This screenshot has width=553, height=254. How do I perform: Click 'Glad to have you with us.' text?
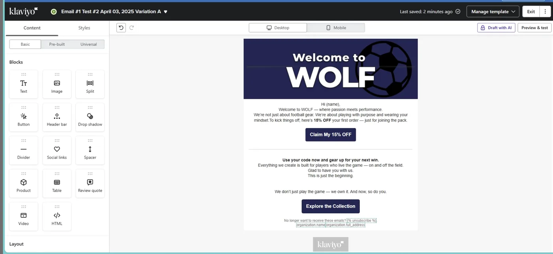[x=331, y=171]
